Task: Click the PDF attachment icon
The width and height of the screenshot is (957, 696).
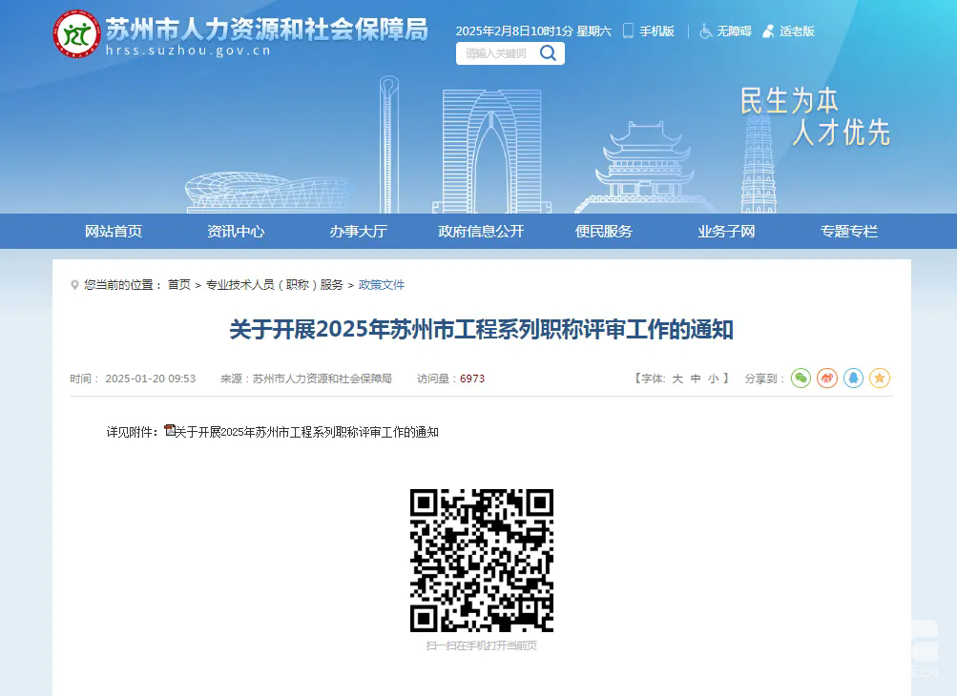Action: (x=170, y=431)
